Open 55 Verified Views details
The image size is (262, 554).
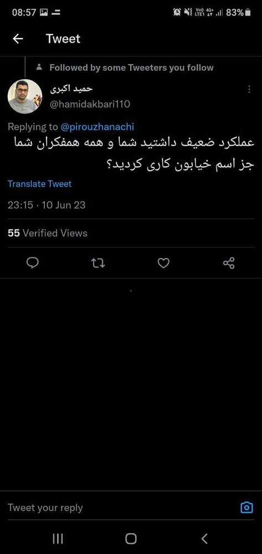pos(47,233)
